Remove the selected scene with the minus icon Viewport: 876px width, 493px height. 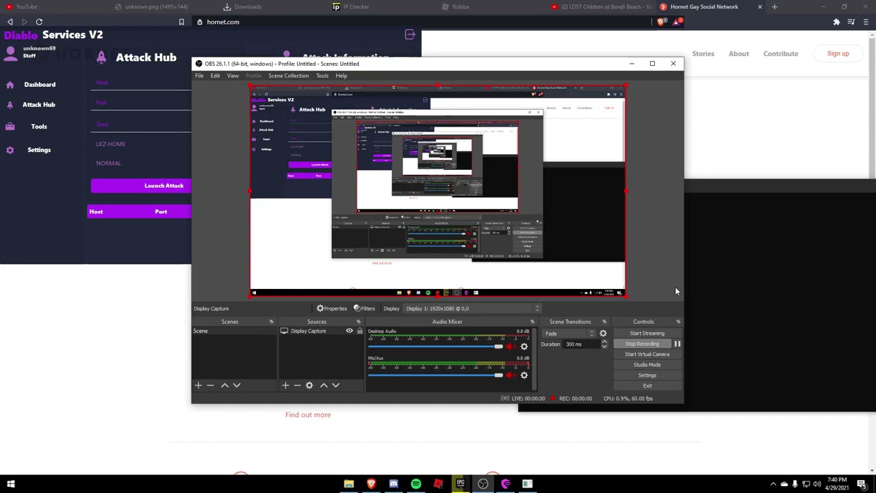point(211,385)
